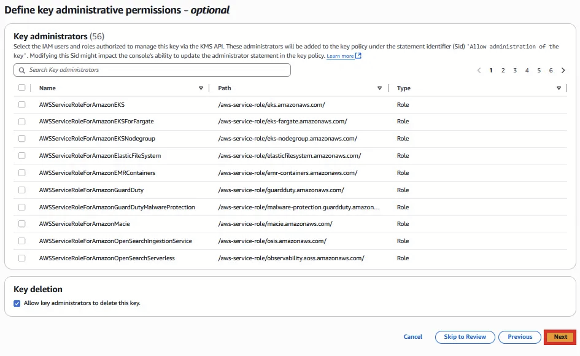Click Role type in AmazonMacie row
The height and width of the screenshot is (356, 580).
pyautogui.click(x=403, y=224)
